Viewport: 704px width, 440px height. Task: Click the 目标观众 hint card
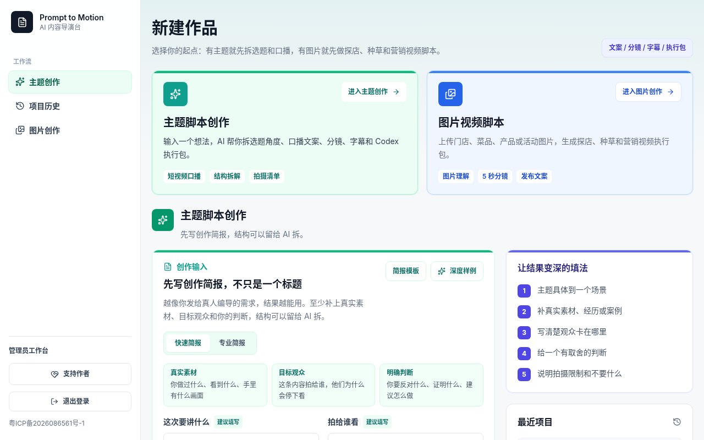point(323,385)
